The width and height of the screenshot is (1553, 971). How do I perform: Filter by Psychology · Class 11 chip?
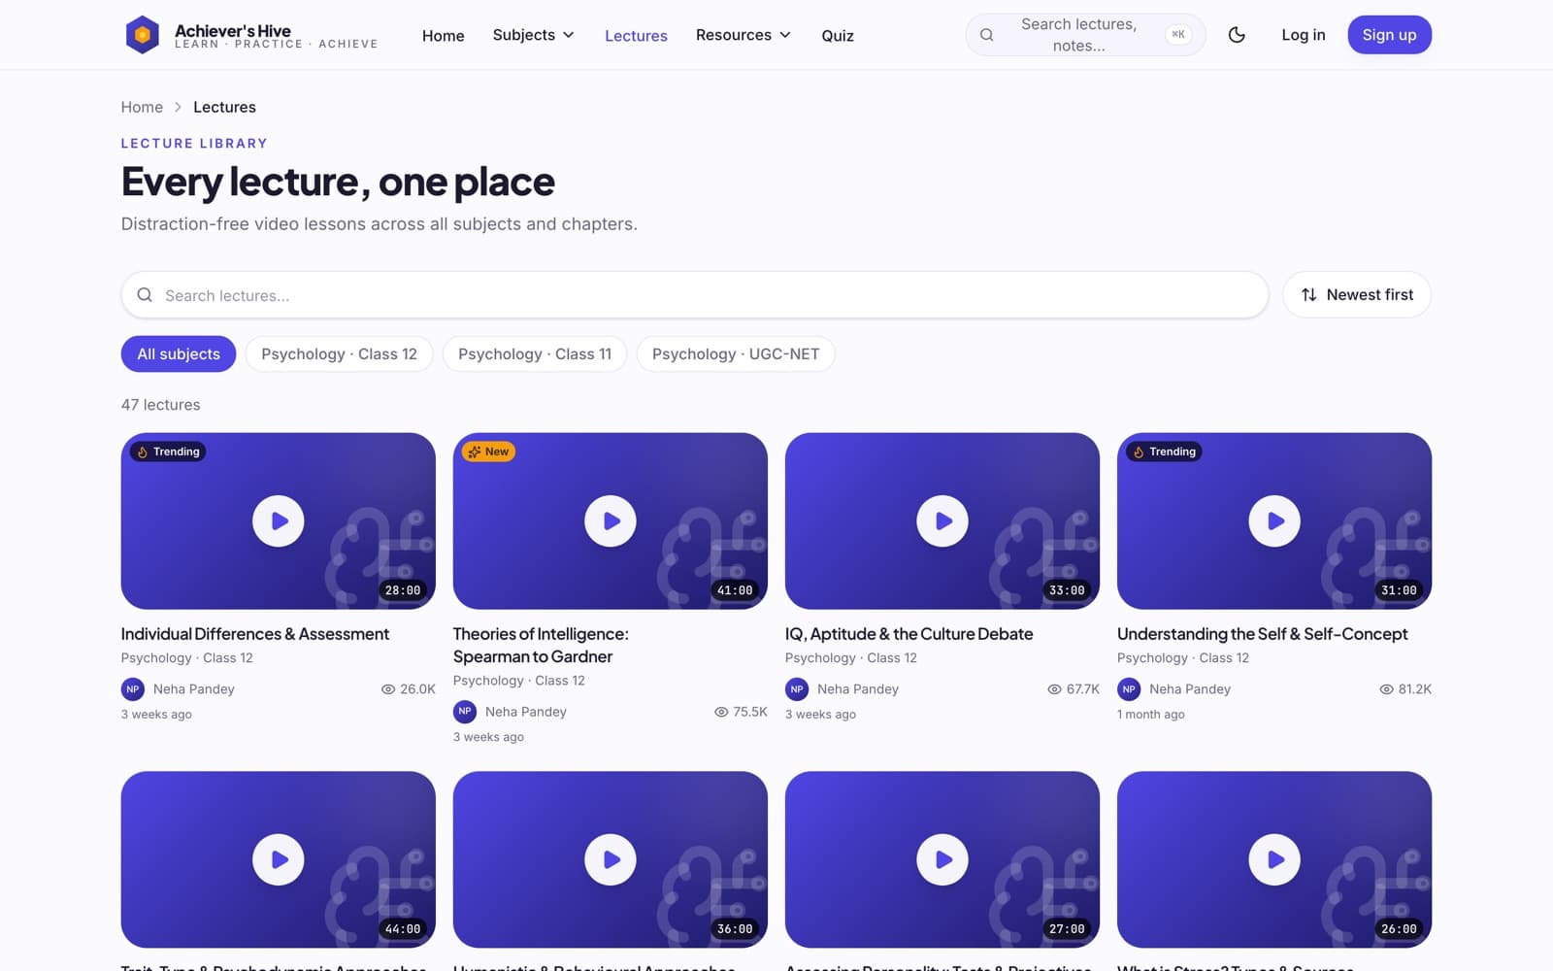click(535, 354)
